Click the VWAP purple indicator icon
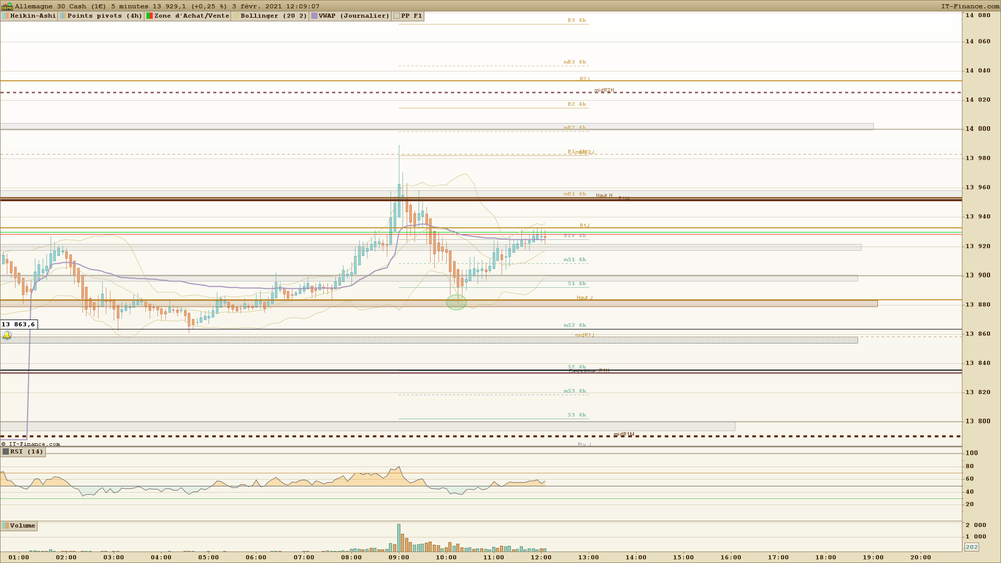The height and width of the screenshot is (563, 1001). click(x=314, y=16)
